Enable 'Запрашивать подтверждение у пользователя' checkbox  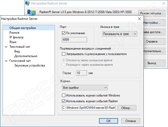tap(63, 54)
